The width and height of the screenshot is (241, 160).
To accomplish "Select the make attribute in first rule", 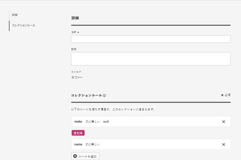I will click(x=78, y=122).
